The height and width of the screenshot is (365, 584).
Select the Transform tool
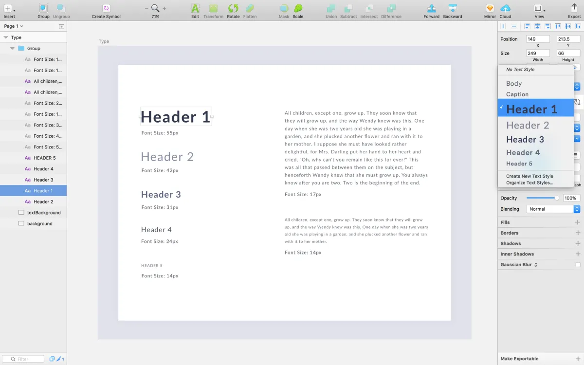[x=213, y=10]
